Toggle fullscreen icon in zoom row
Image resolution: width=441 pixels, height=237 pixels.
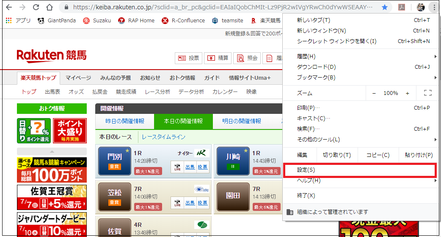[428, 93]
